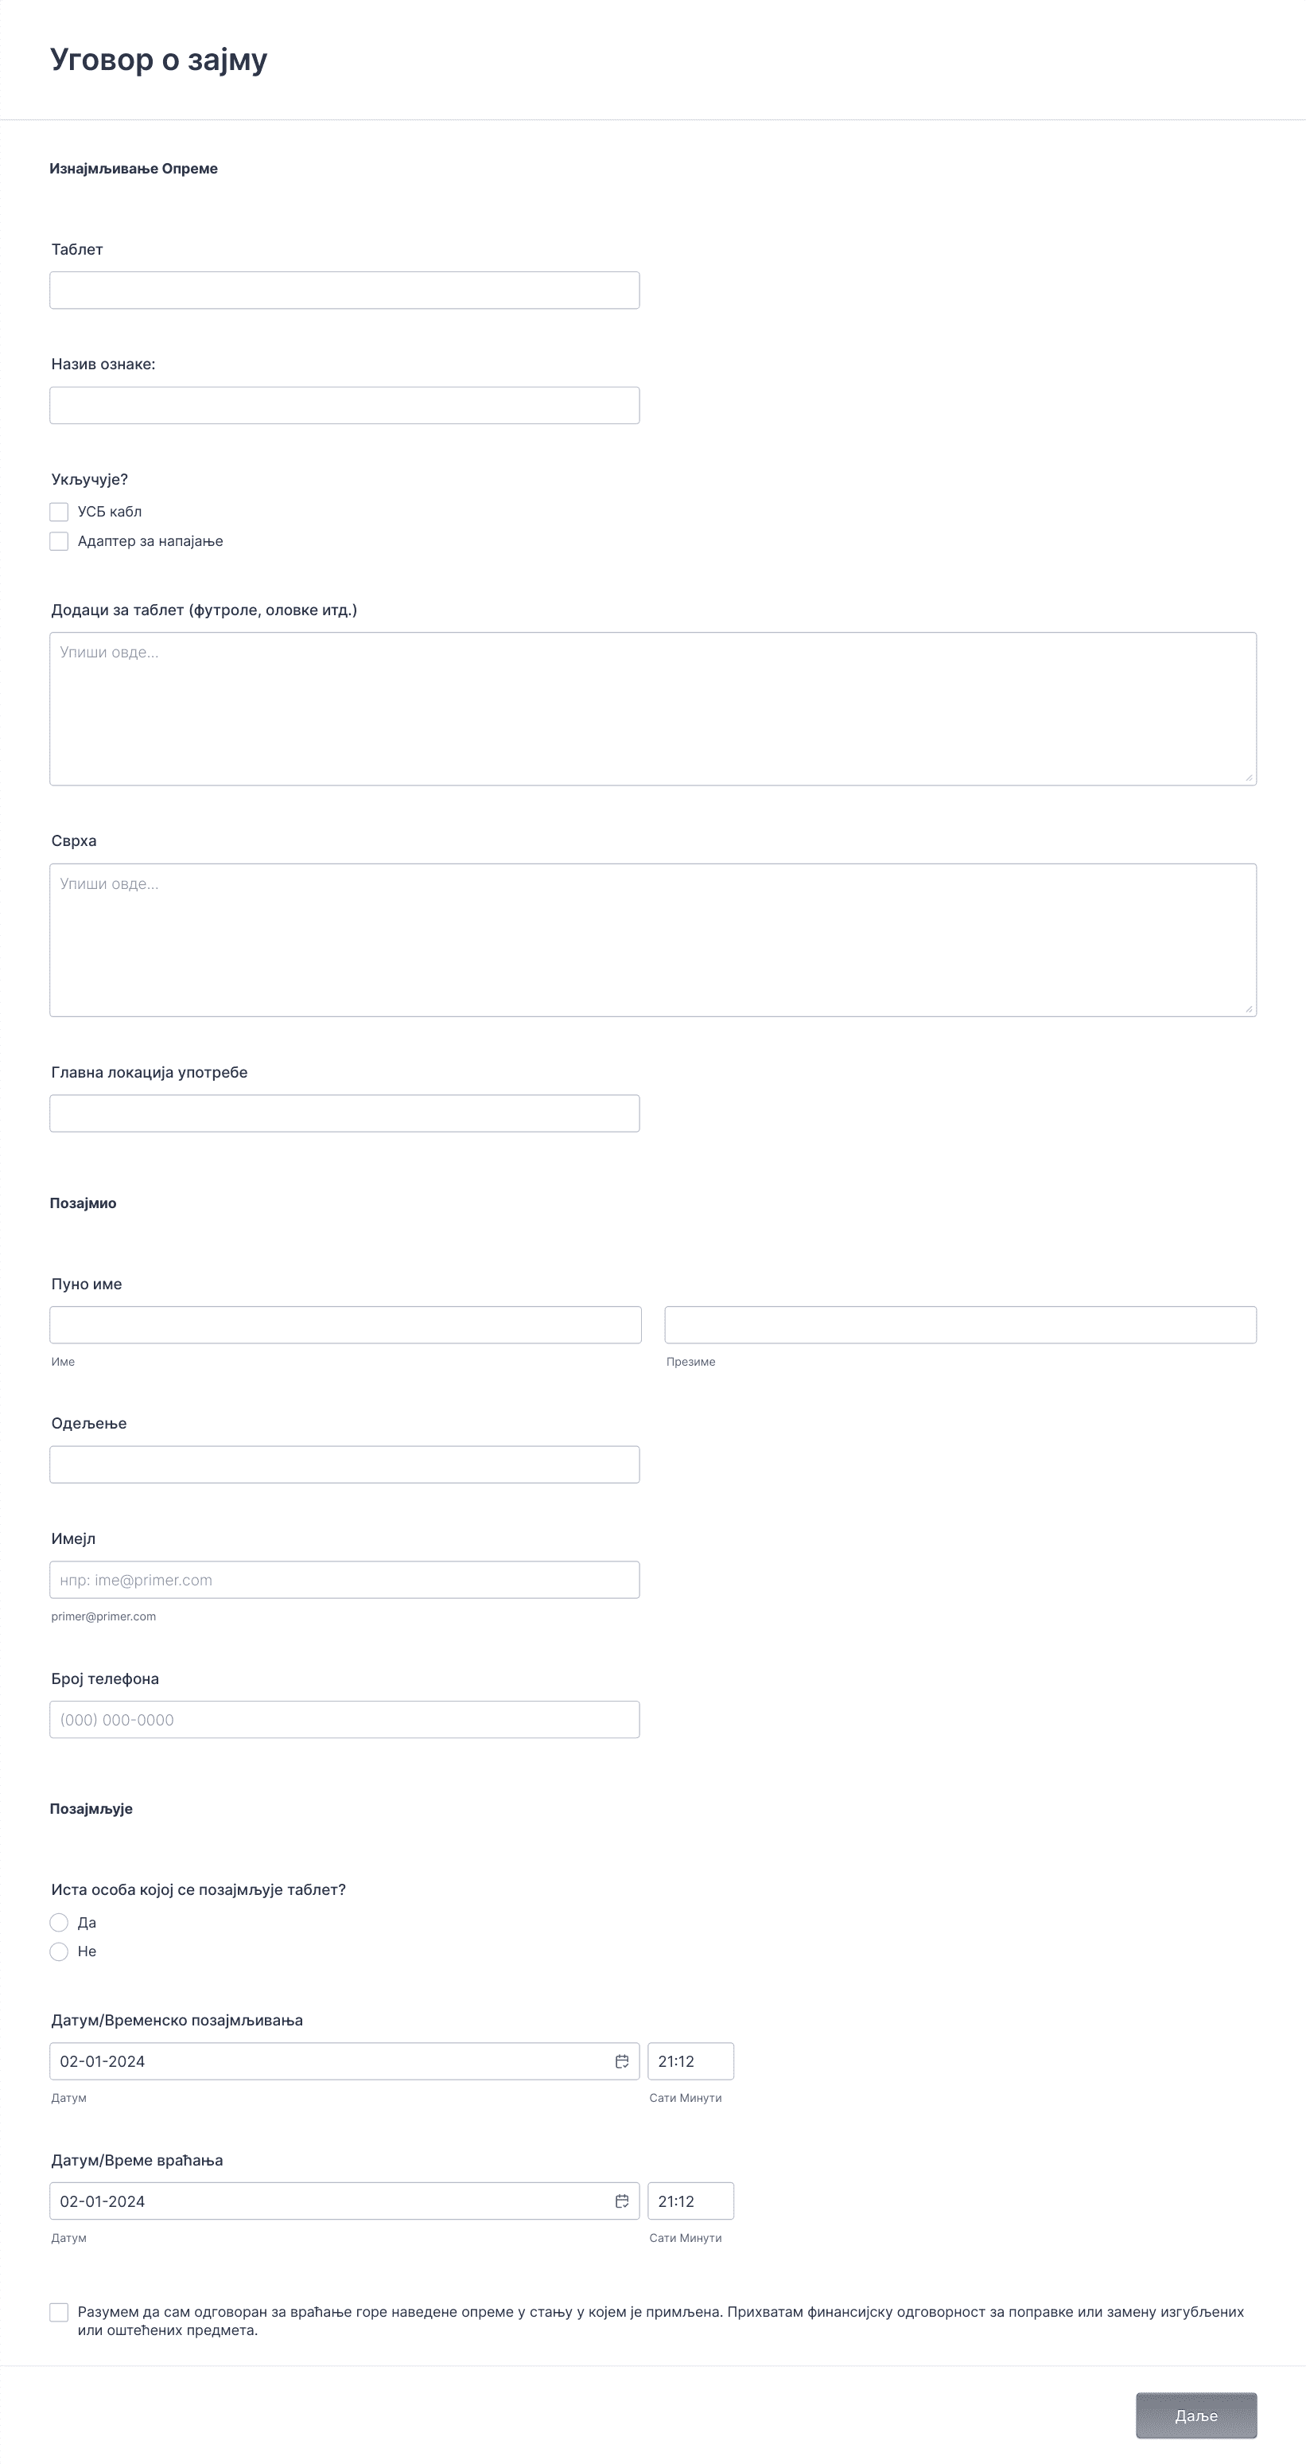
Task: Click the Сврха textarea
Action: pos(653,940)
